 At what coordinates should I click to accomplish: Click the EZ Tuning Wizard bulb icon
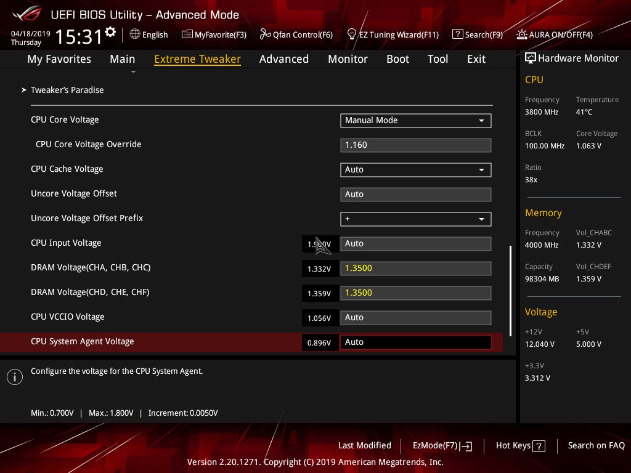click(351, 34)
